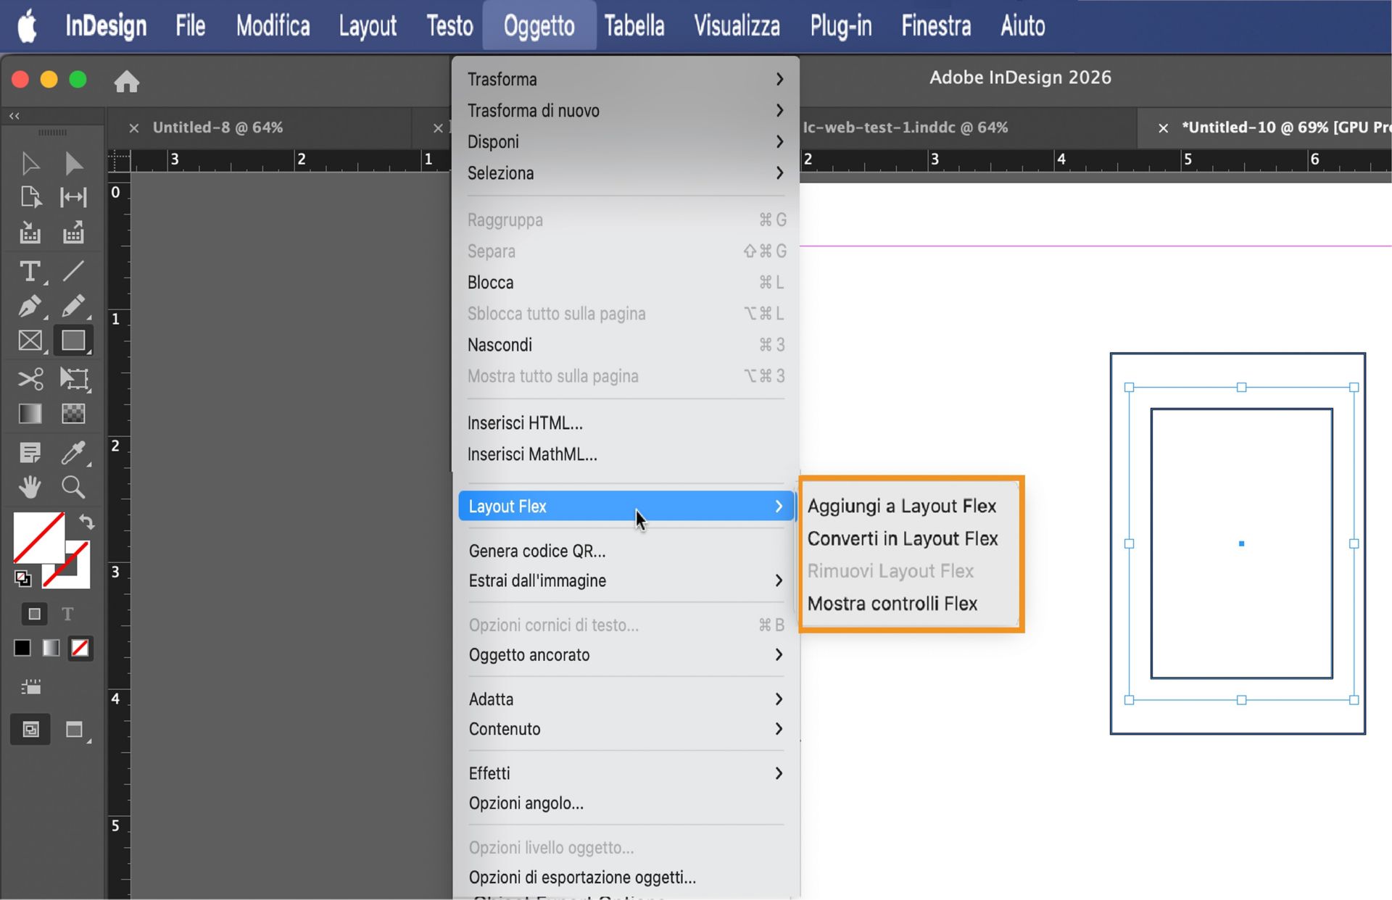Select the Type tool

[30, 272]
